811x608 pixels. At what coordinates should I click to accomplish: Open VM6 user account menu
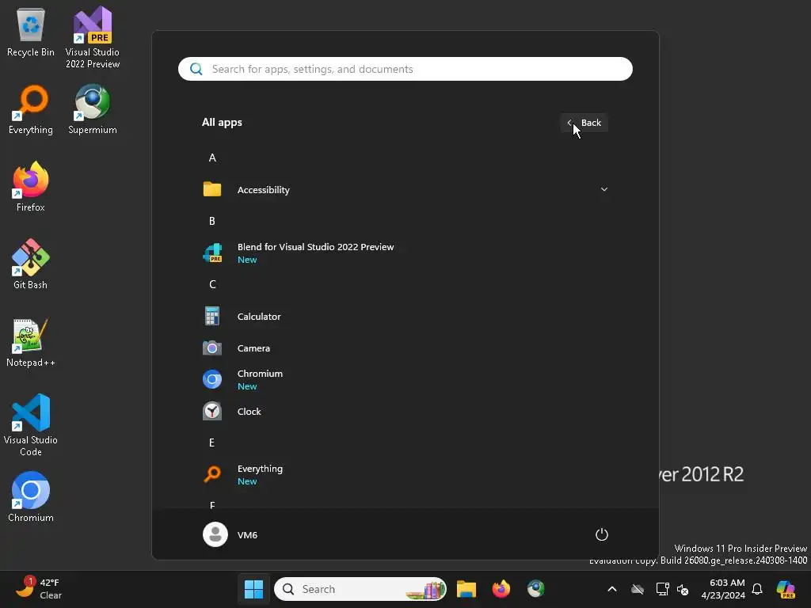pos(230,534)
